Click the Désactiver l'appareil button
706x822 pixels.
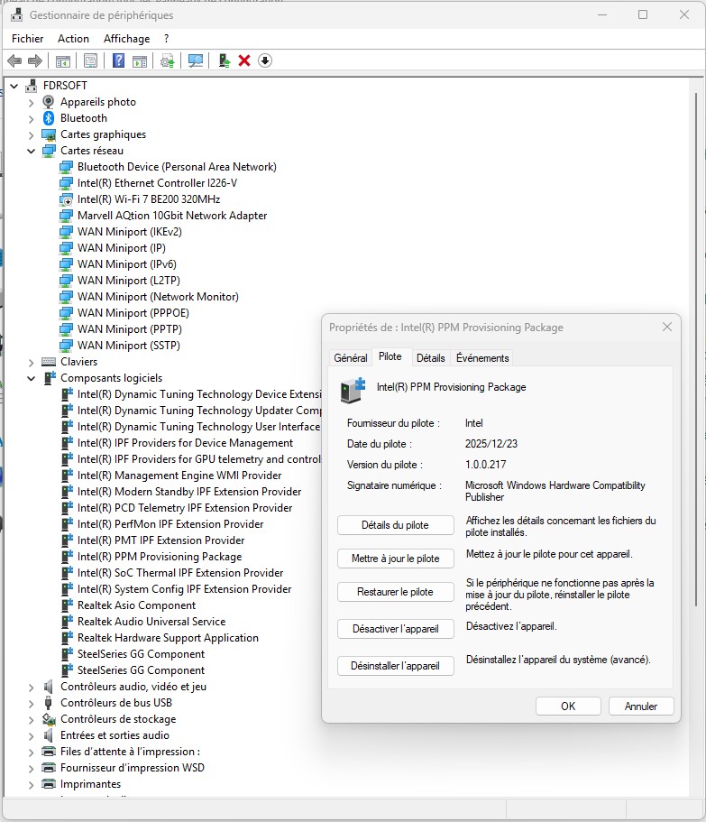tap(395, 628)
